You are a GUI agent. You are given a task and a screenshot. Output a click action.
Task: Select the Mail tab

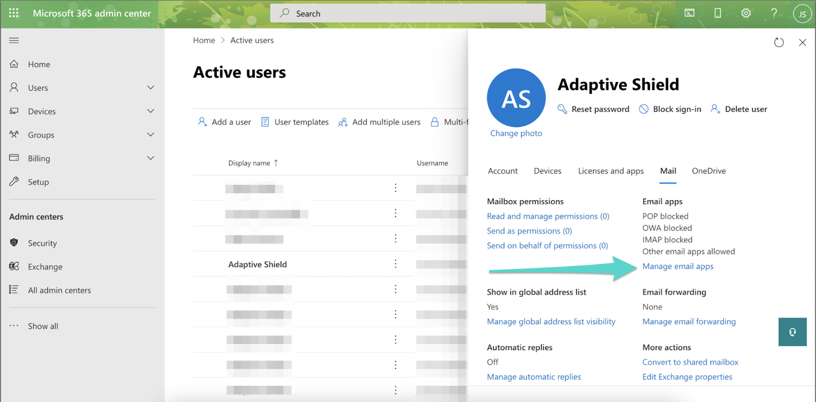point(668,171)
